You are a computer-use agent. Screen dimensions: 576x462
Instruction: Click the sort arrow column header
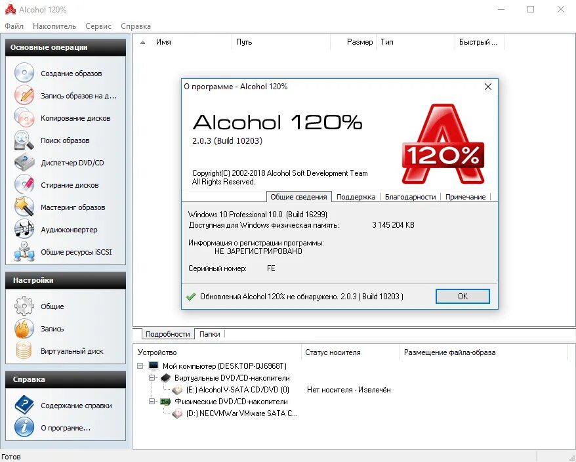tap(142, 42)
